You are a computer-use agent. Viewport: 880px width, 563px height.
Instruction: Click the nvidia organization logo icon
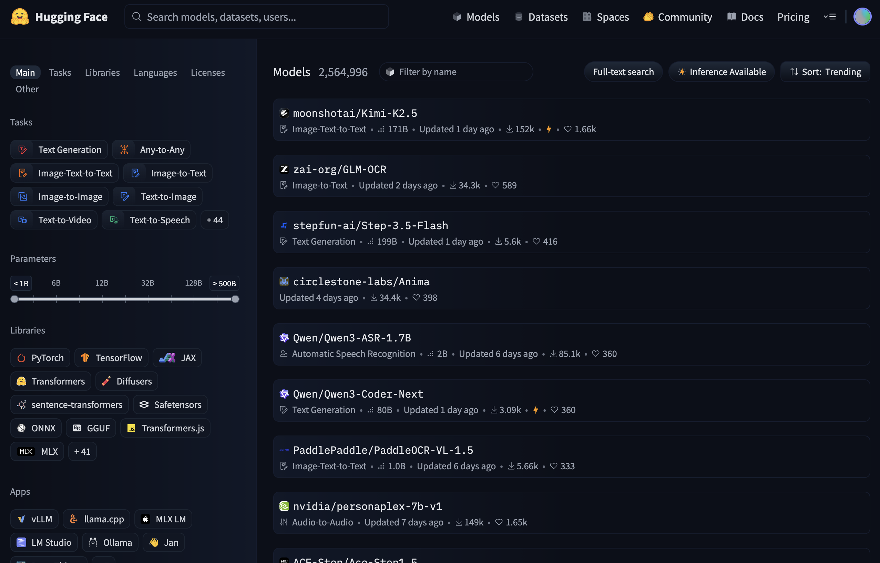pos(284,506)
